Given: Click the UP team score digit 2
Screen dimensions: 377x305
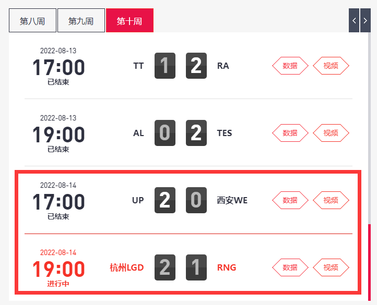Looking at the screenshot, I should (164, 200).
